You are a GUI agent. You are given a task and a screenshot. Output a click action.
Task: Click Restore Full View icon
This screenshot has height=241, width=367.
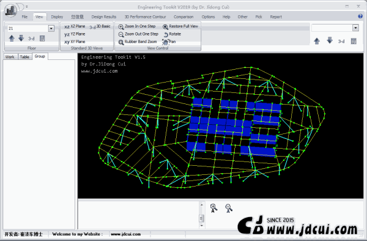click(165, 27)
